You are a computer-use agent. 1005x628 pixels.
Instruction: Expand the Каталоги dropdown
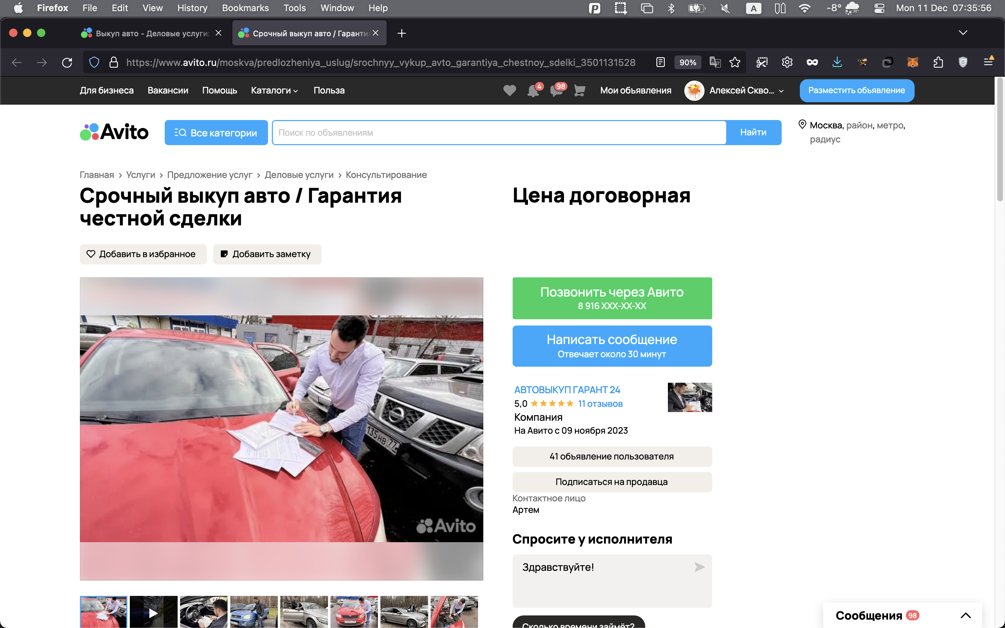[275, 91]
